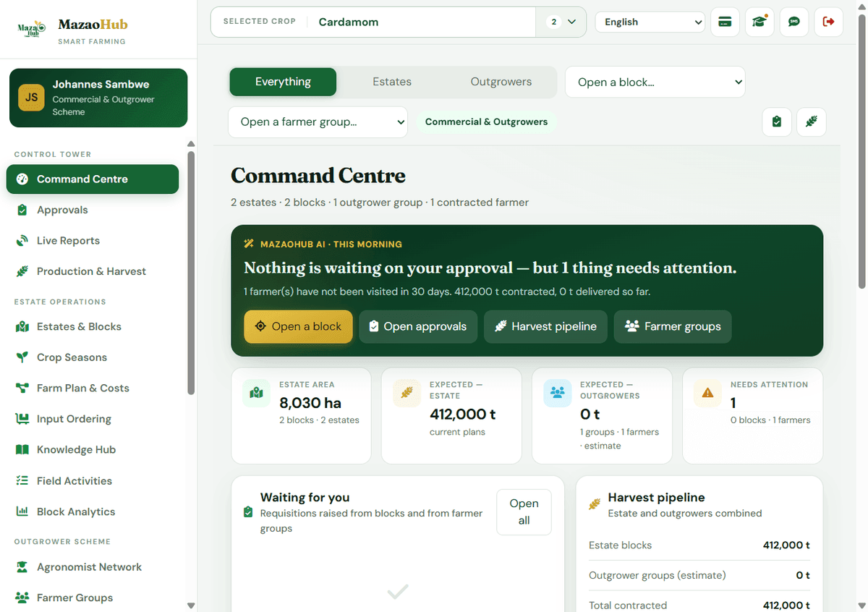Click Open all in Waiting for you
Image resolution: width=868 pixels, height=612 pixels.
[x=524, y=512]
